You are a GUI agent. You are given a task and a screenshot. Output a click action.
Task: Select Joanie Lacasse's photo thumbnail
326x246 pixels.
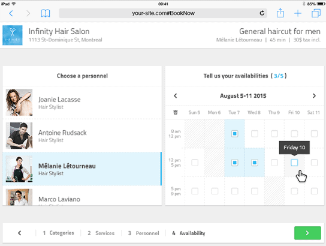19,103
